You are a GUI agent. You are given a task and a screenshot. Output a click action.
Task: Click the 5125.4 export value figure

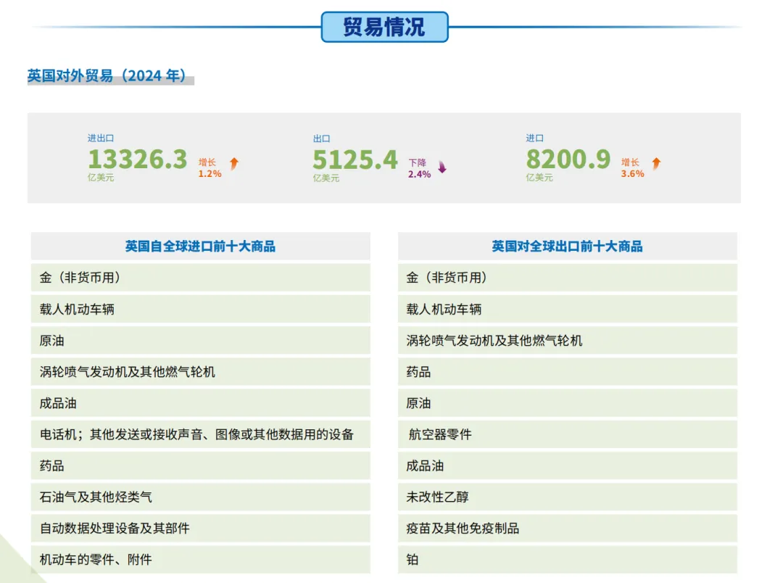click(x=355, y=159)
